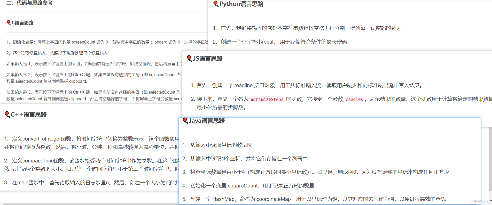The width and height of the screenshot is (492, 205).
Task: Click C++ step 2 定义compareTime函数
Action: [91, 165]
